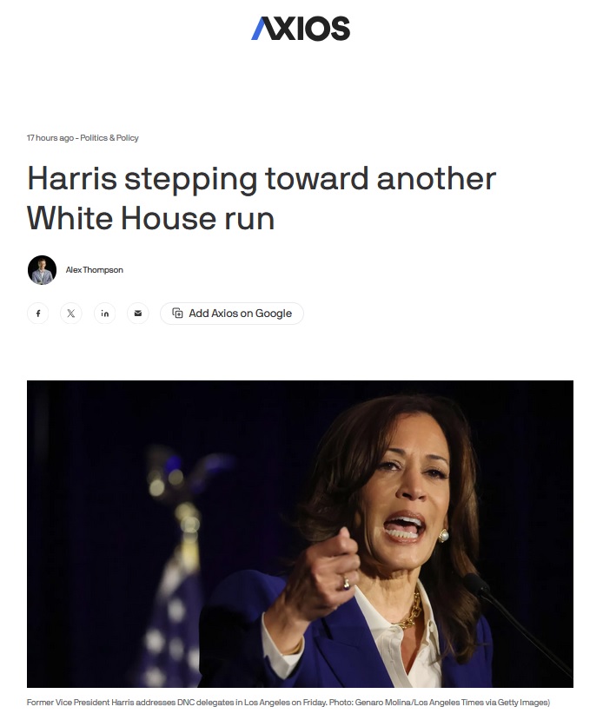Screen dimensions: 603x720
Task: Open the hero photo of Harris speaking
Action: (300, 533)
